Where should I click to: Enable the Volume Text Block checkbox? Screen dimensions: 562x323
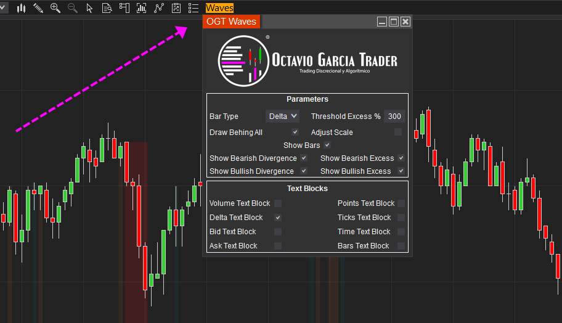(x=278, y=203)
